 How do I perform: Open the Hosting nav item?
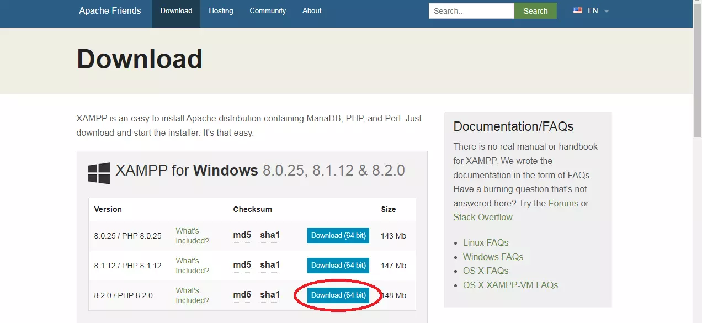(x=221, y=11)
